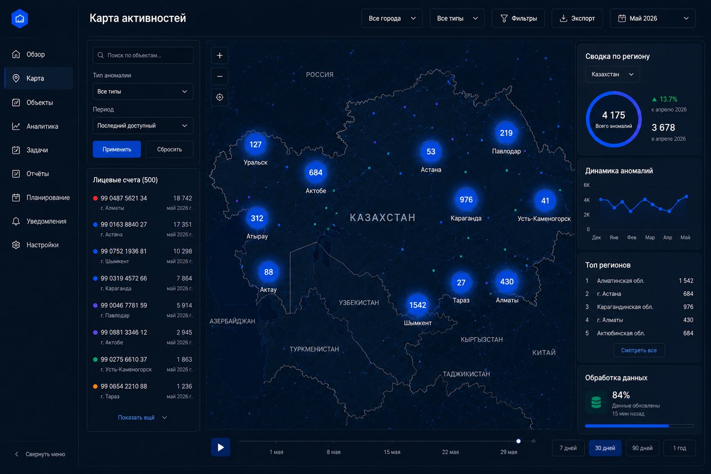Expand the Период dropdown
Viewport: 711px width, 474px height.
tap(143, 125)
